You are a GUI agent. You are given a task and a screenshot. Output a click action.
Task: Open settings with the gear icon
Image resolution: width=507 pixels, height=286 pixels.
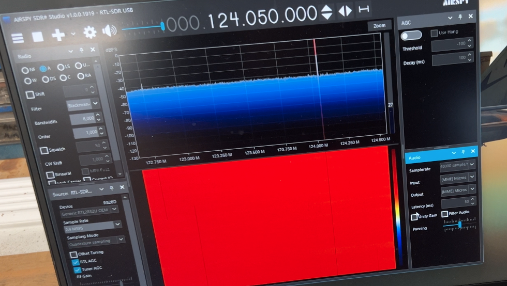[90, 33]
